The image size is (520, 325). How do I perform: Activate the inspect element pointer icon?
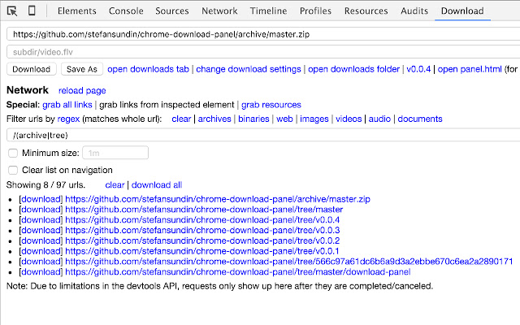click(x=12, y=11)
